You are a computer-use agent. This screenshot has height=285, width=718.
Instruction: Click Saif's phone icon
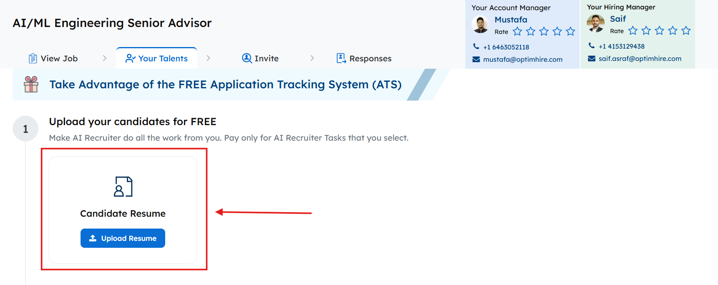[591, 46]
